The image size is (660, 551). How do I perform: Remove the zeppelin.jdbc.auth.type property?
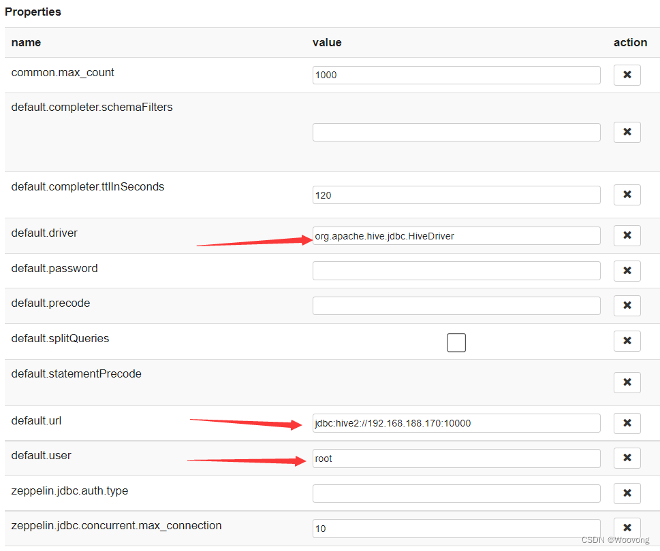pyautogui.click(x=627, y=493)
